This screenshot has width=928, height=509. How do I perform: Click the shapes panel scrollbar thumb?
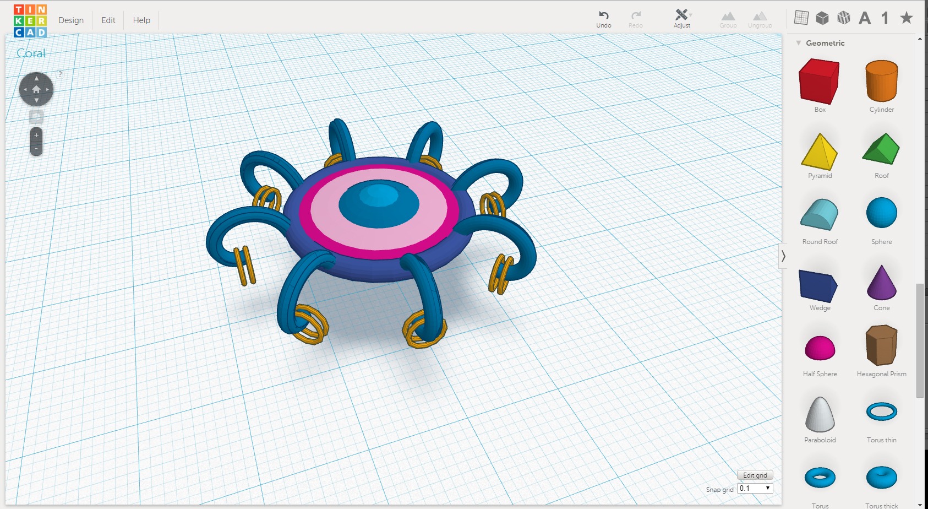(920, 340)
